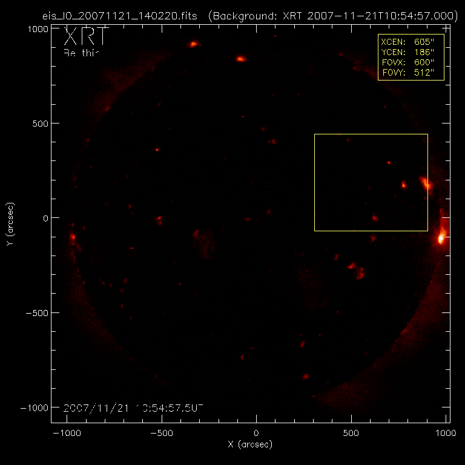Screen dimensions: 465x465
Task: Click the XCEN 605" readout
Action: coord(411,41)
